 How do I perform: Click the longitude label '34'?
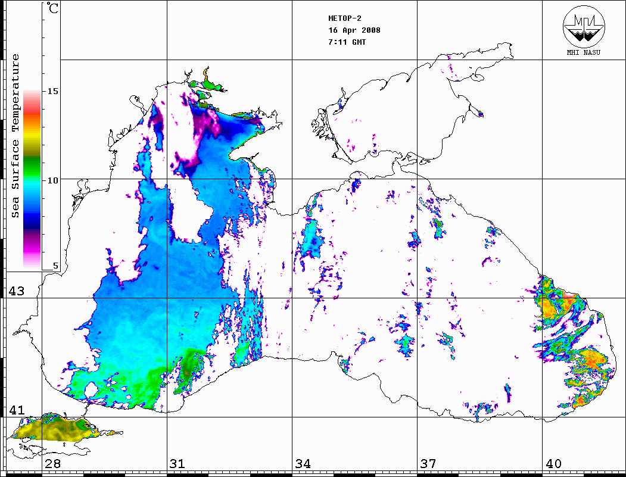[303, 463]
